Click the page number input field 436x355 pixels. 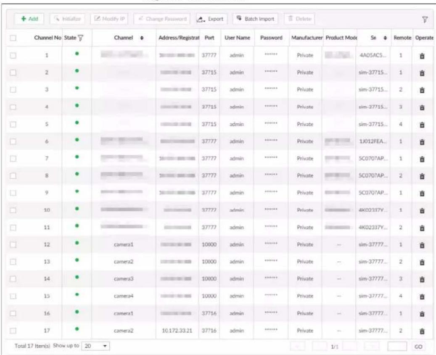[397, 347]
